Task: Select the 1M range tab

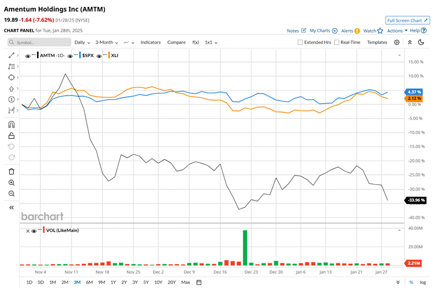Action: coord(53,282)
